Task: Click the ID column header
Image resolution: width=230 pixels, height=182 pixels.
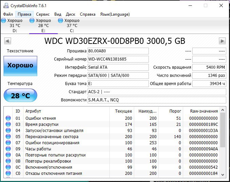Action: tap(18, 111)
